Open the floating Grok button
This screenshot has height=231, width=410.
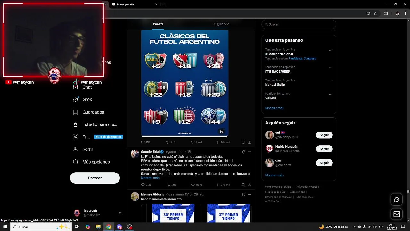397,200
